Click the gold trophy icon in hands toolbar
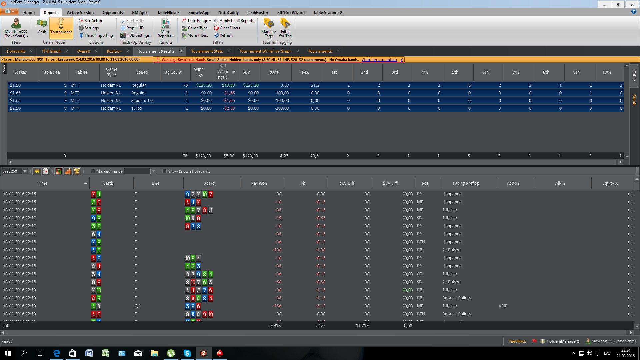 point(77,171)
